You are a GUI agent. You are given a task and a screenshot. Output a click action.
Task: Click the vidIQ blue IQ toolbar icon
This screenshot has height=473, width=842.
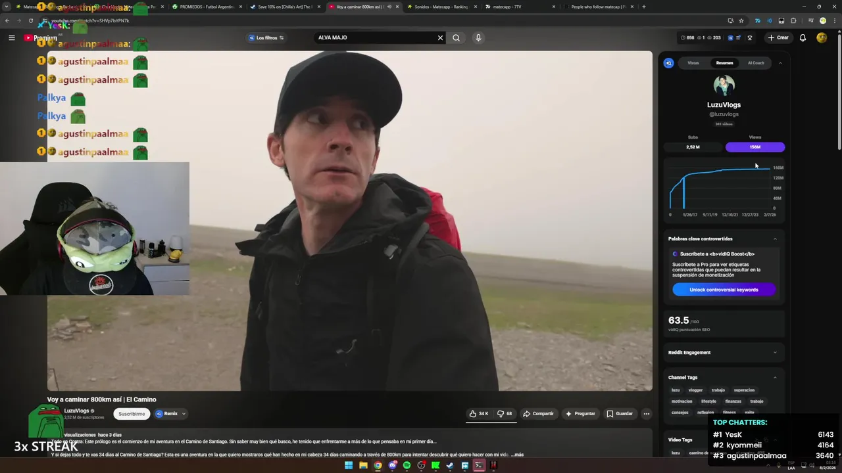(x=730, y=37)
